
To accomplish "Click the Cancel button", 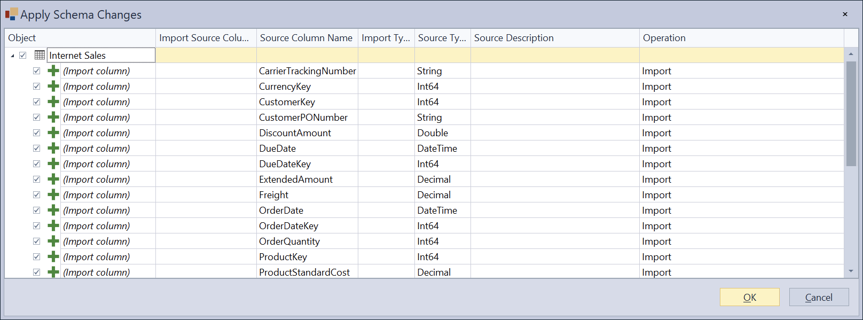I will (819, 297).
